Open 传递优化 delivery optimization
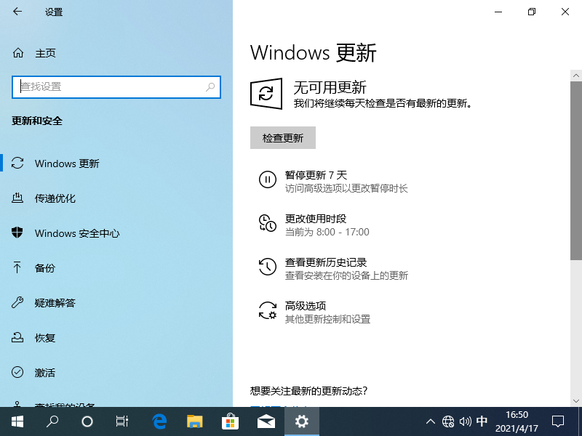 (x=55, y=198)
